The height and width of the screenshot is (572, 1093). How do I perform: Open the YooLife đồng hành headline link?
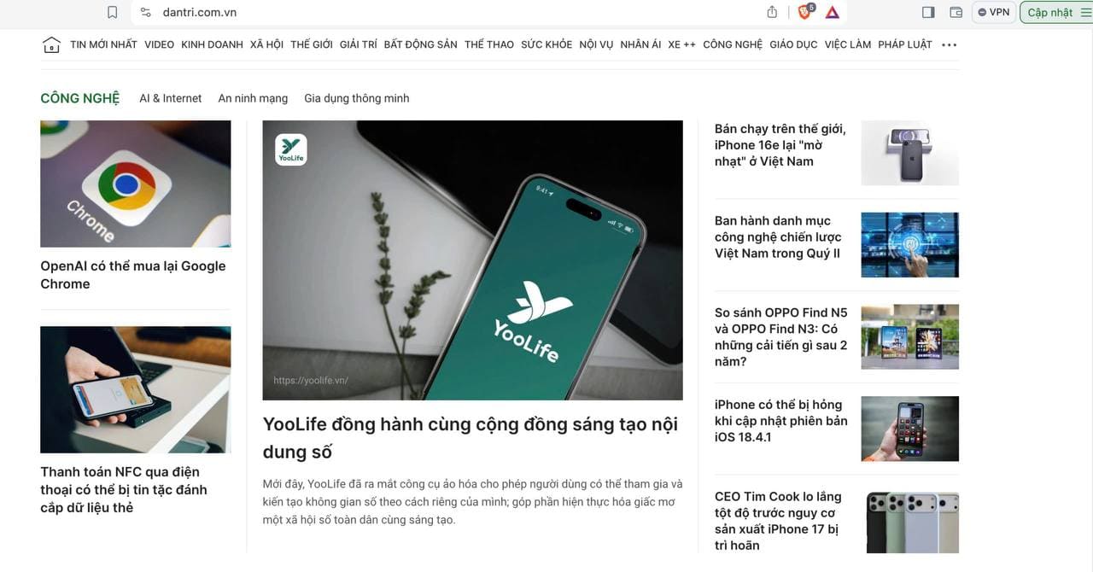[471, 438]
